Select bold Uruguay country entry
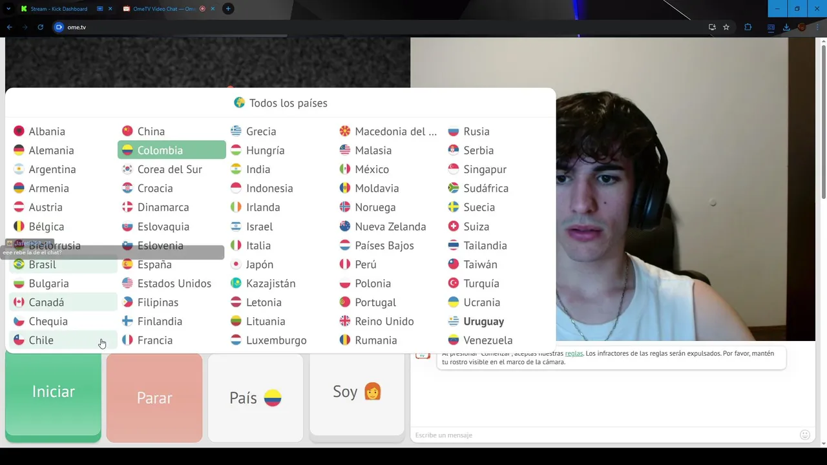827x465 pixels. (x=497, y=321)
